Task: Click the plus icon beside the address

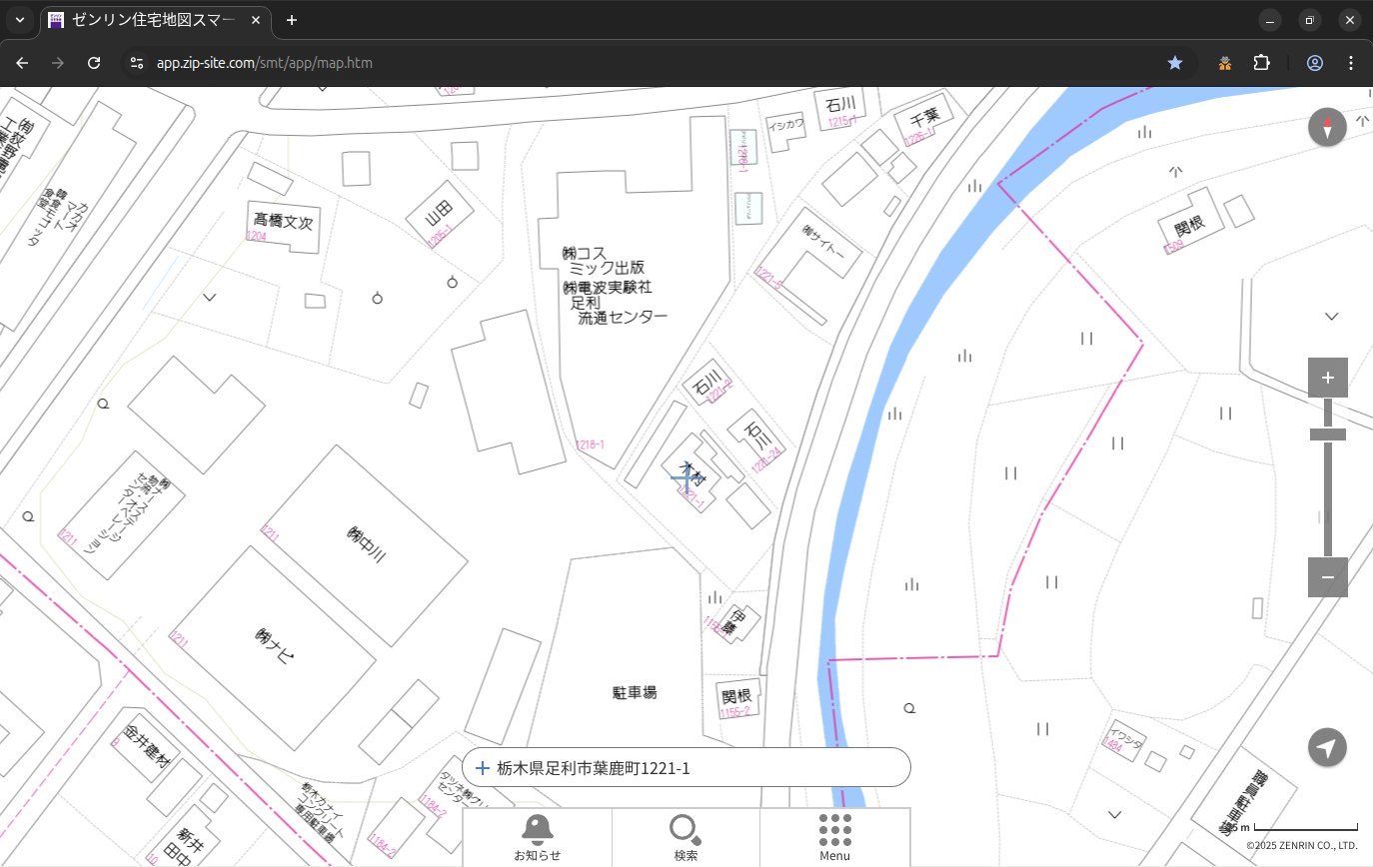Action: [483, 768]
